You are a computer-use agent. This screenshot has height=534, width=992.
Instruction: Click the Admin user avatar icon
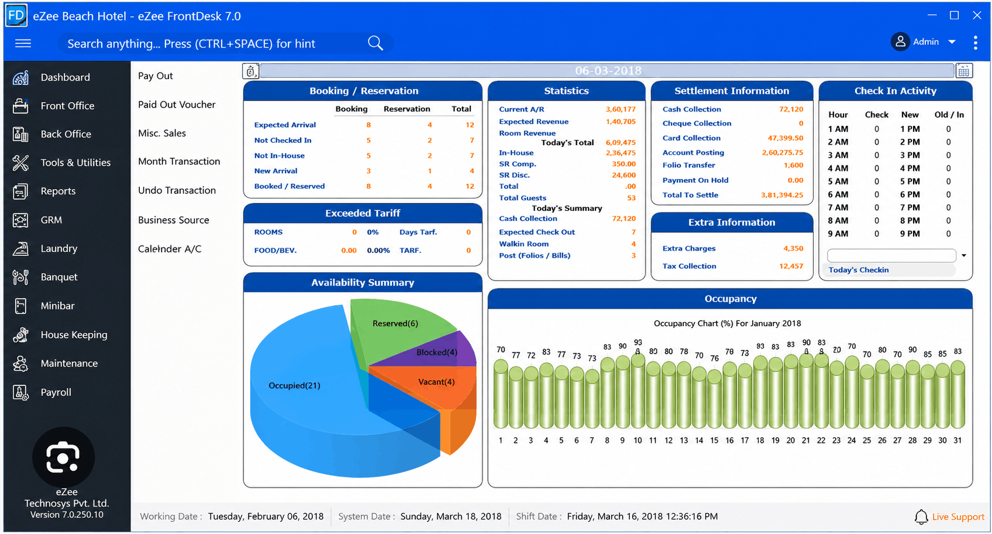click(x=900, y=42)
